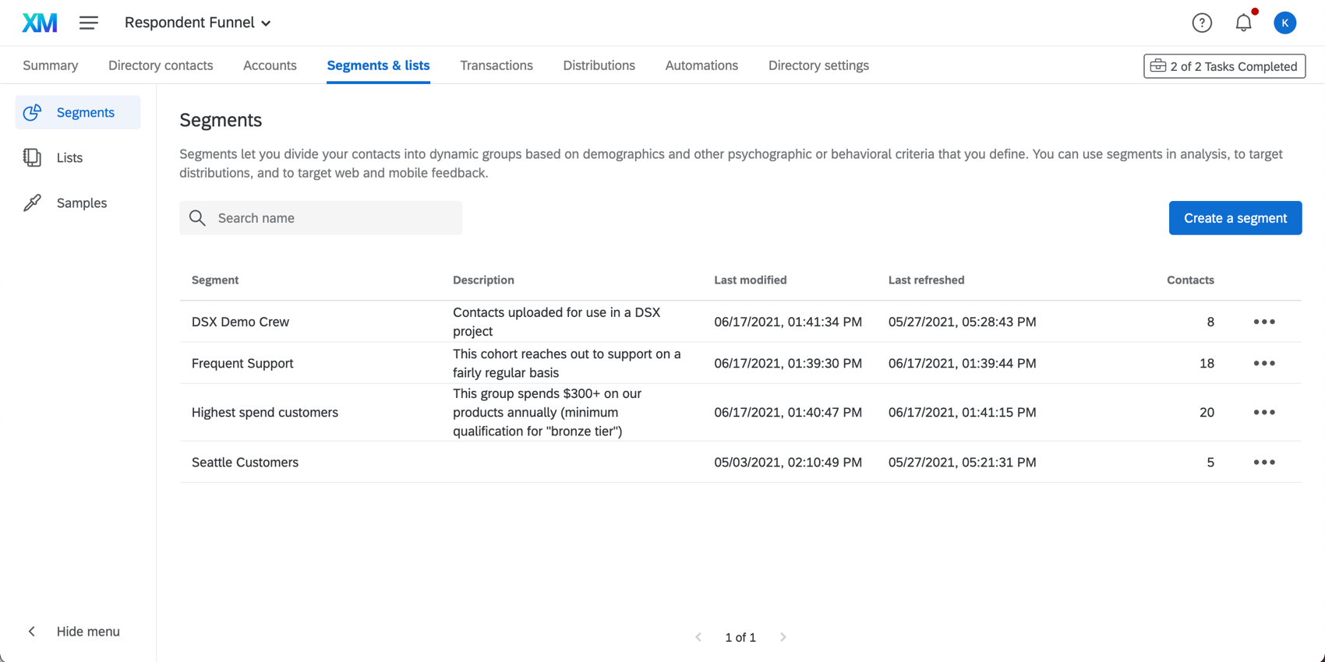Collapse sidebar with Hide menu

point(74,632)
